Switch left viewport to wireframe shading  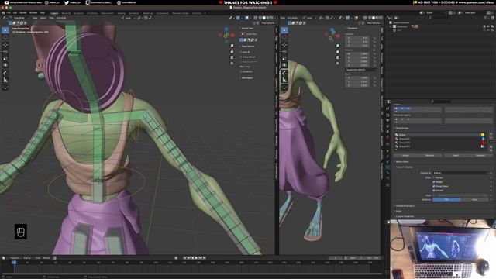[260, 18]
